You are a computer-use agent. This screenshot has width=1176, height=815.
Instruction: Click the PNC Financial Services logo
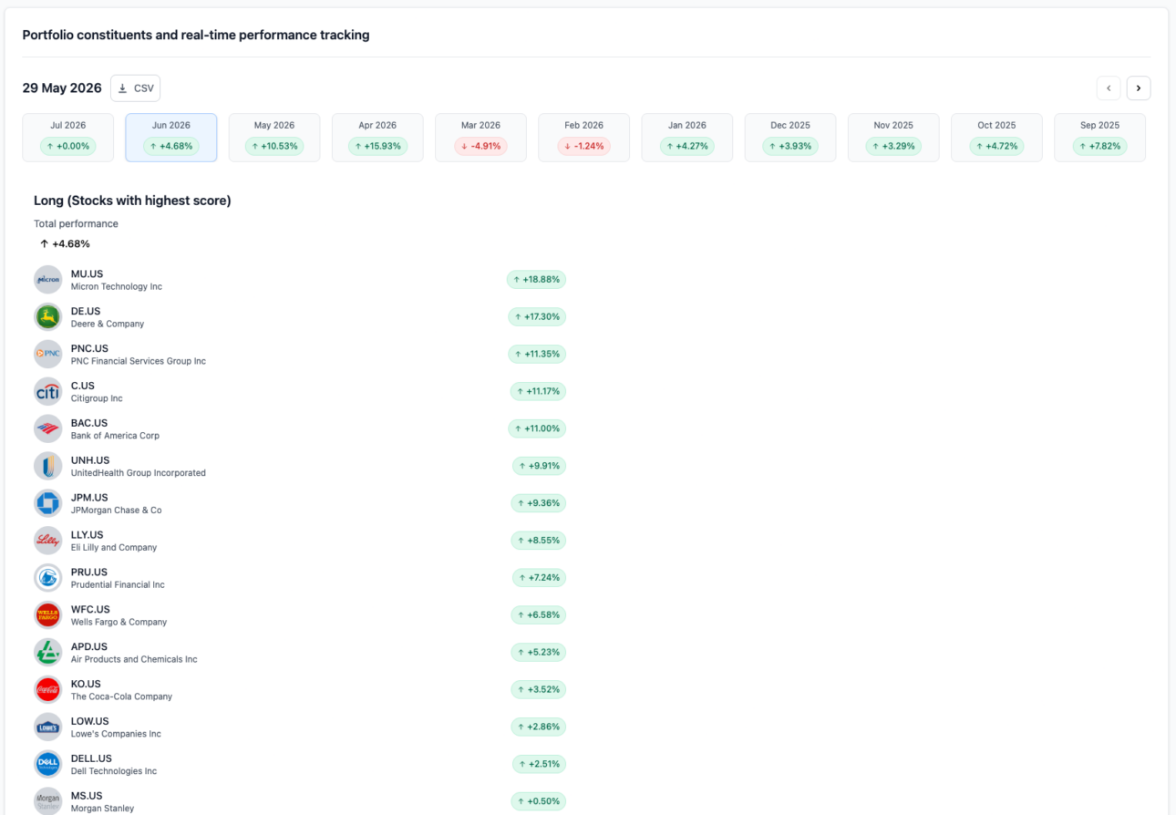[x=47, y=354]
